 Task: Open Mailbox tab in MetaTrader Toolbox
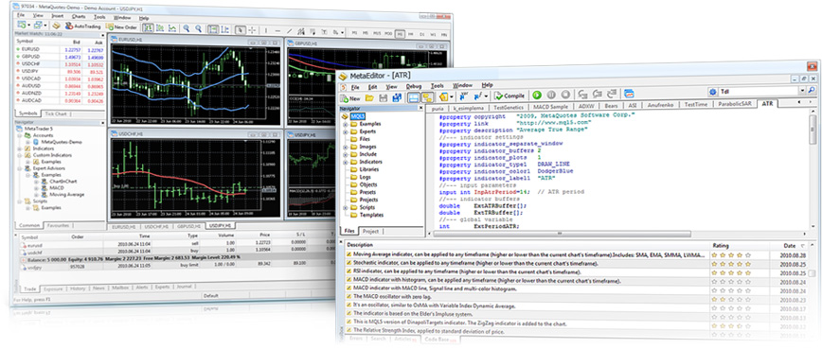120,288
